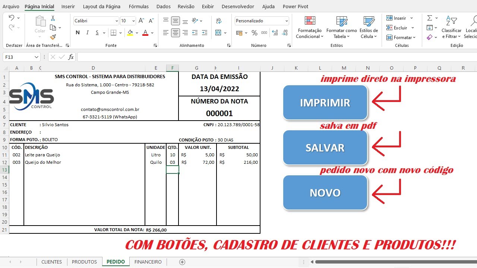This screenshot has width=477, height=268.
Task: Click the NOVO button
Action: click(325, 193)
